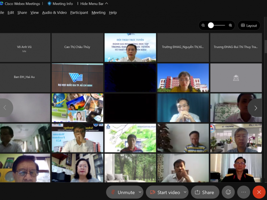Click the zoom out magnifier icon
This screenshot has height=200, width=267.
[x=203, y=25]
